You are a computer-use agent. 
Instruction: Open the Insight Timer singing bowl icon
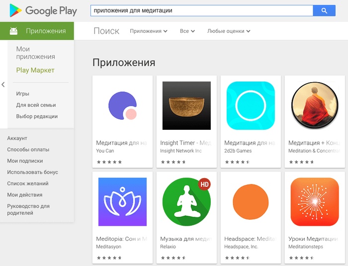[186, 105]
